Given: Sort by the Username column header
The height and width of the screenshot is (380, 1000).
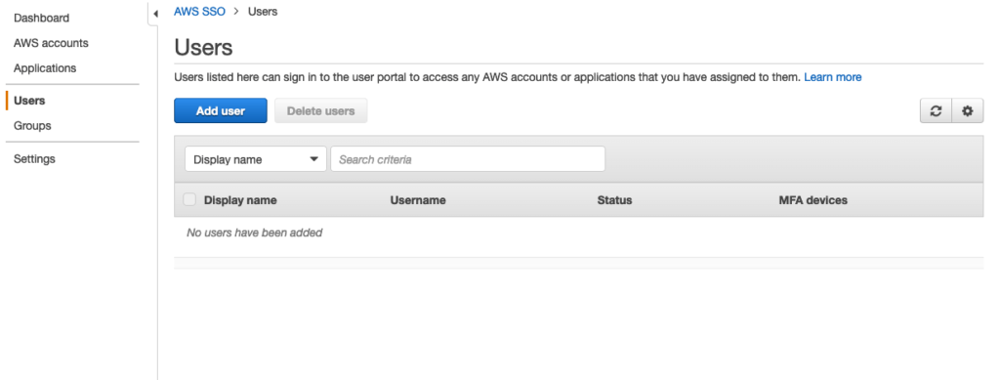Looking at the screenshot, I should click(x=418, y=200).
